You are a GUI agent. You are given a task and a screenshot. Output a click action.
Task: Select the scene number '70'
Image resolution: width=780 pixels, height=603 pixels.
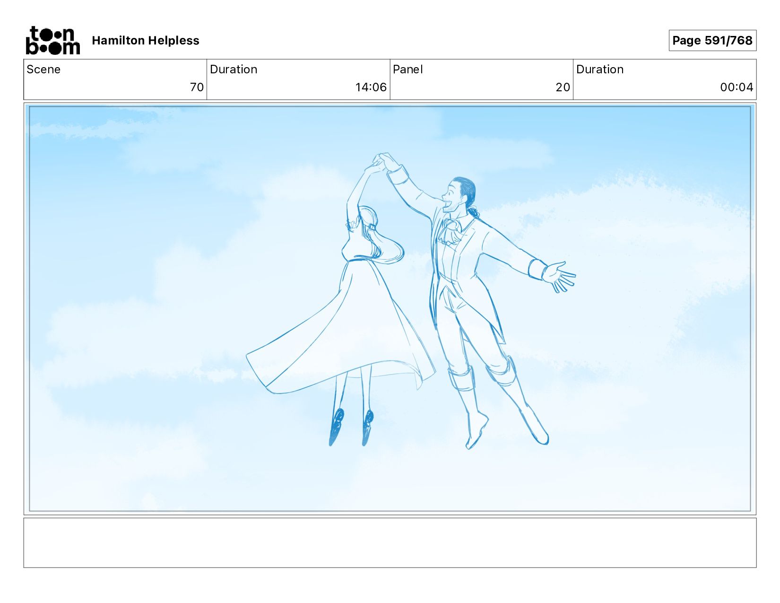click(x=197, y=87)
